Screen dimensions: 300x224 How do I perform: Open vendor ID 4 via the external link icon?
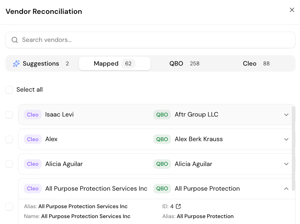[178, 206]
